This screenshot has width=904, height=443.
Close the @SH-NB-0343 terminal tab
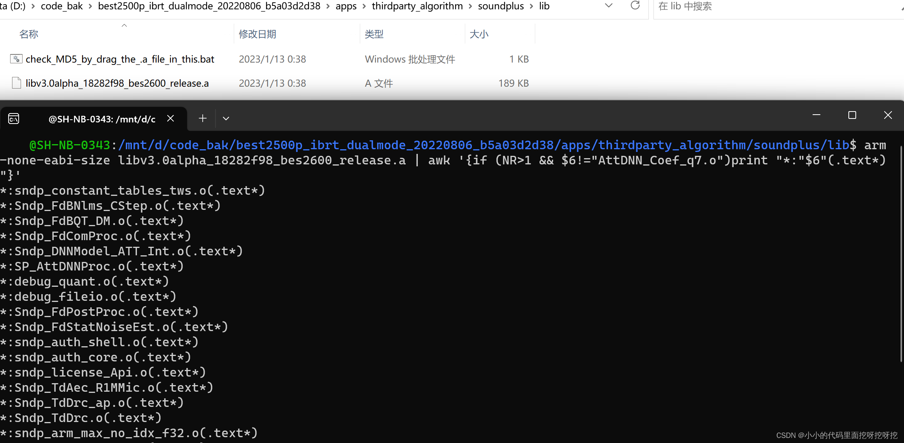[x=170, y=119]
